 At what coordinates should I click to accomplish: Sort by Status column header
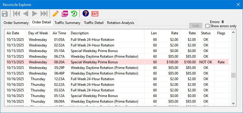206,33
